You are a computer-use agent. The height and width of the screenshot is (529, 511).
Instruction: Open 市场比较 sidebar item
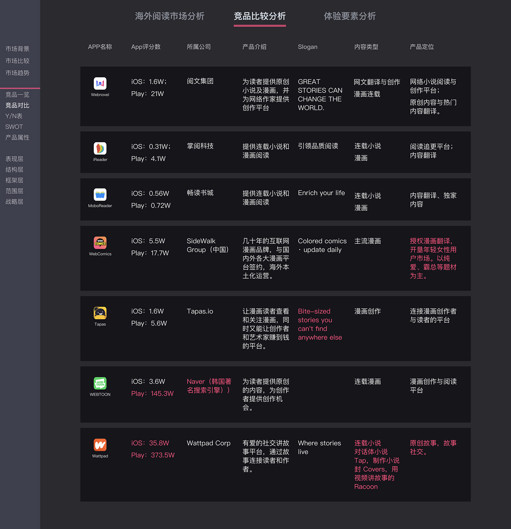point(17,61)
